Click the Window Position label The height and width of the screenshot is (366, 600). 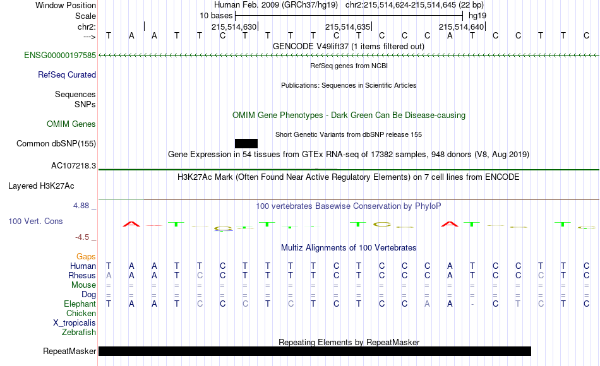(66, 5)
